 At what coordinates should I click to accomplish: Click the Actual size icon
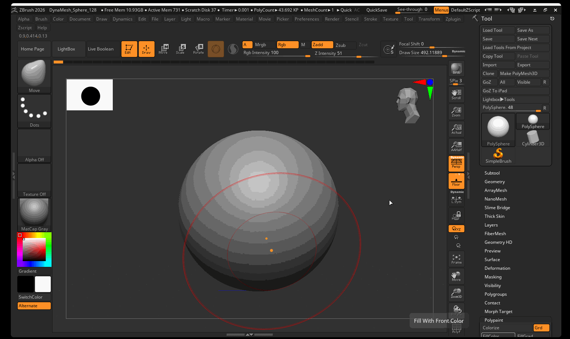[456, 129]
